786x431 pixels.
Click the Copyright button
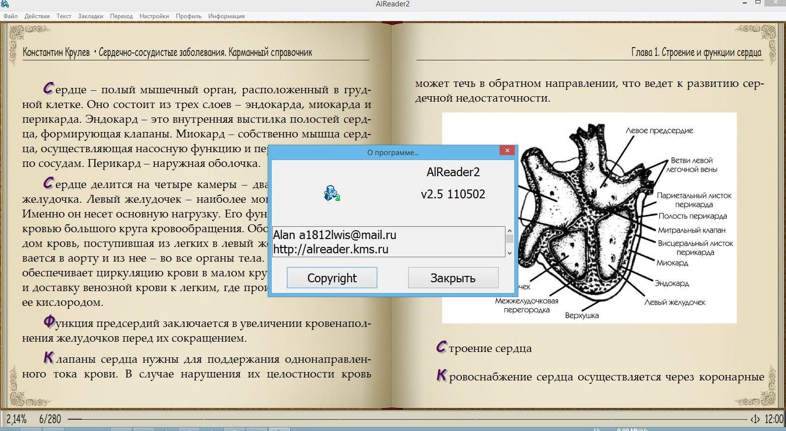coord(332,278)
